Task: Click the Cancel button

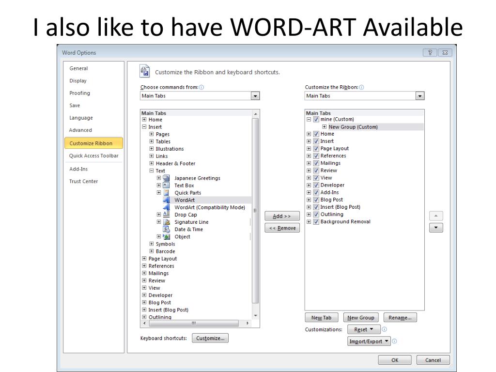Action: [433, 360]
